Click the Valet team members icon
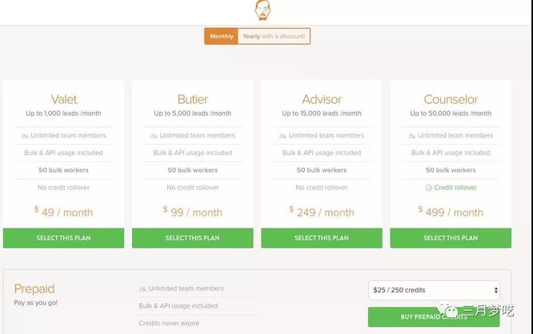The width and height of the screenshot is (533, 334). (x=26, y=136)
